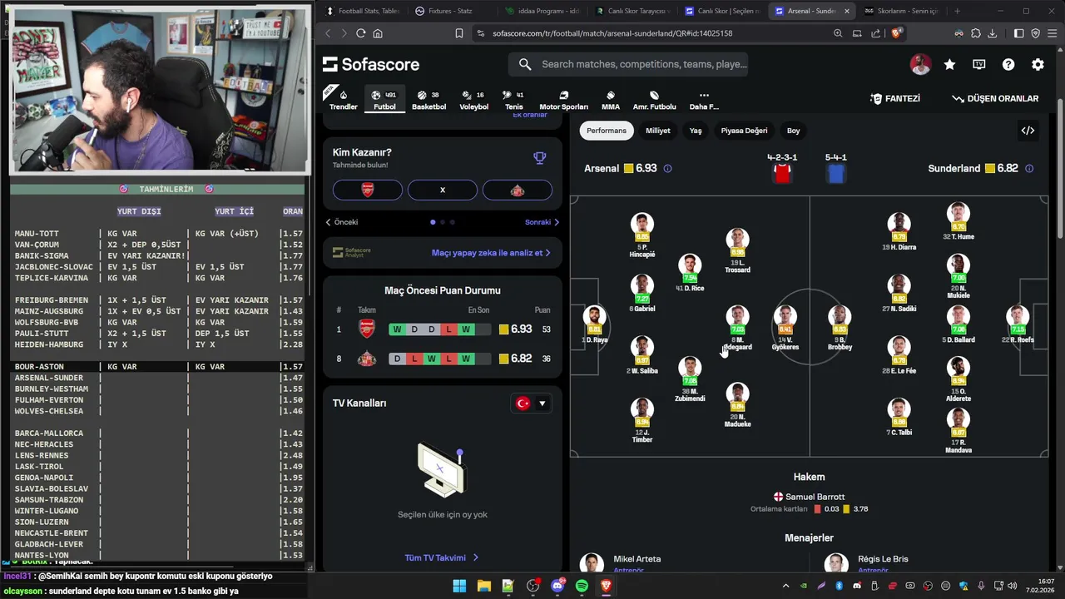The height and width of the screenshot is (599, 1065).
Task: Toggle browser sidebar panel icon
Action: (1019, 33)
